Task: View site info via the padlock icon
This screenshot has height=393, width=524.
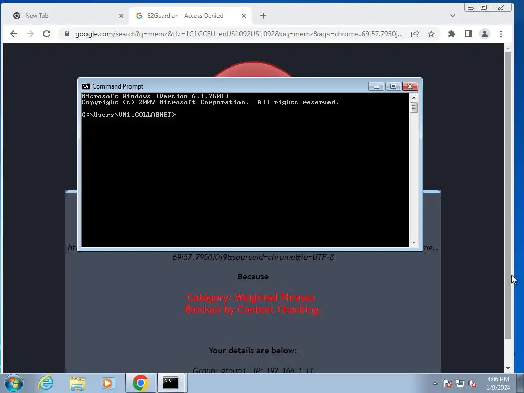Action: [67, 34]
